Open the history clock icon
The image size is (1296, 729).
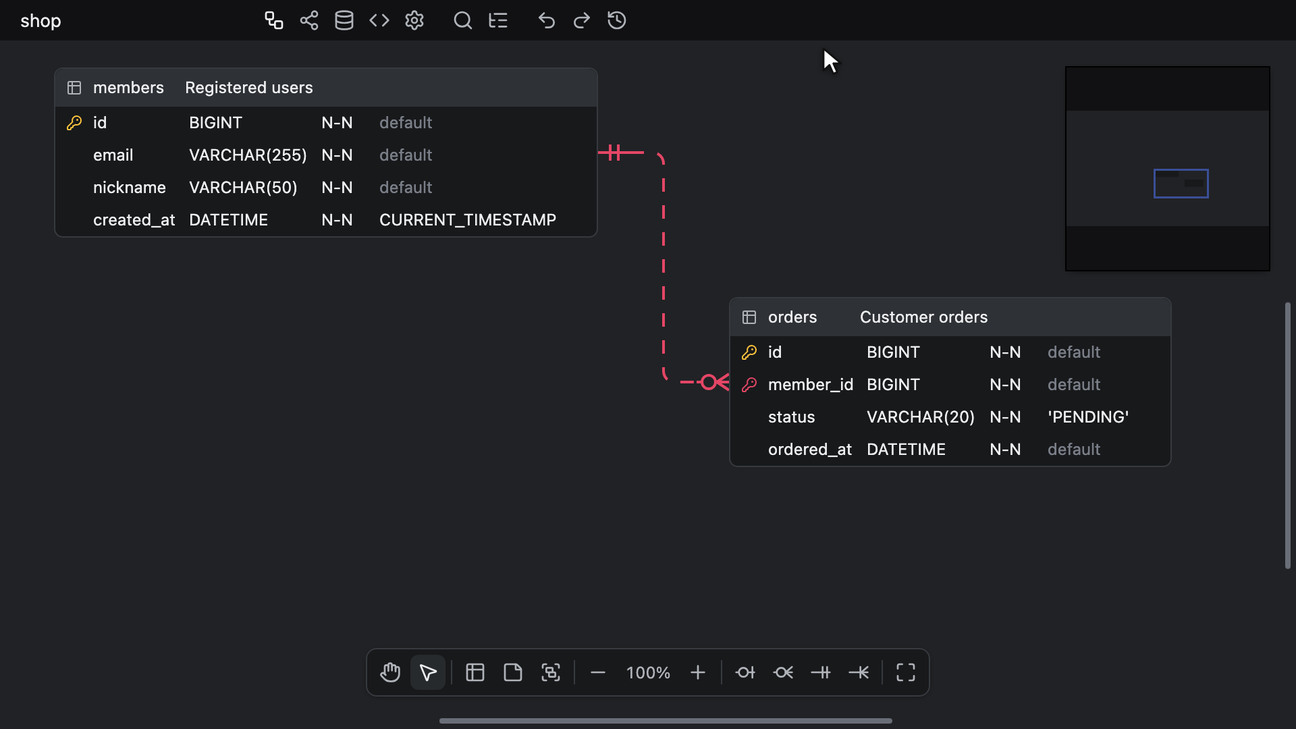617,20
